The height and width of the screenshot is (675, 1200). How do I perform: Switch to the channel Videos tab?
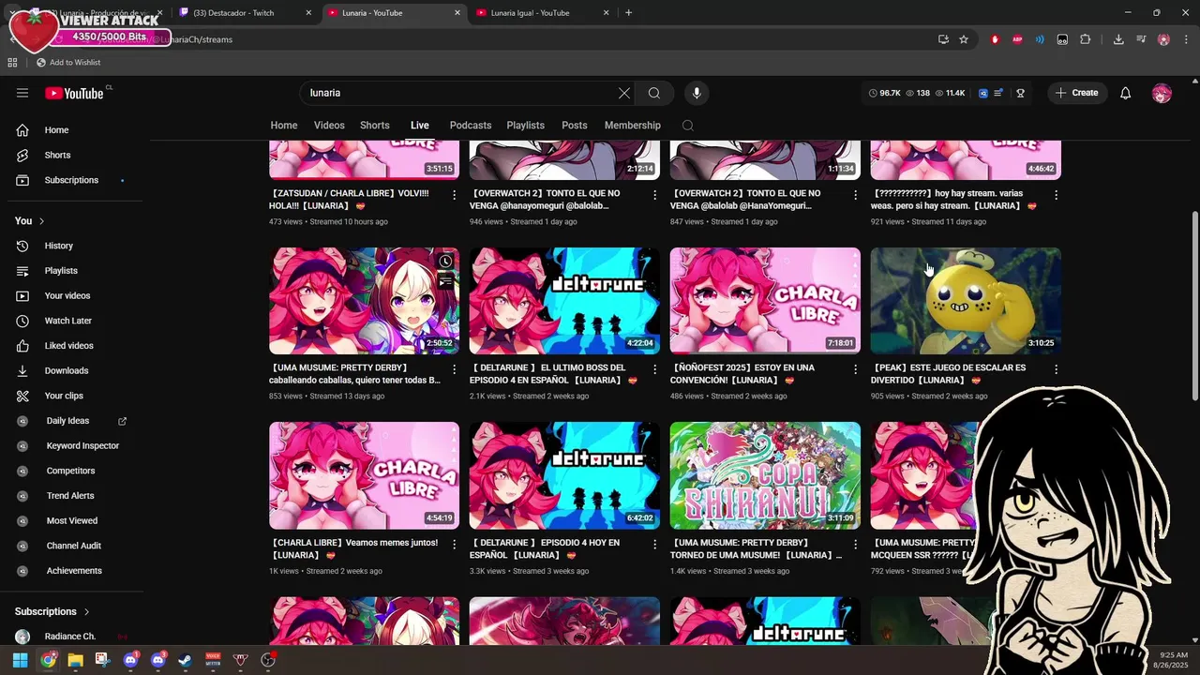click(x=329, y=126)
